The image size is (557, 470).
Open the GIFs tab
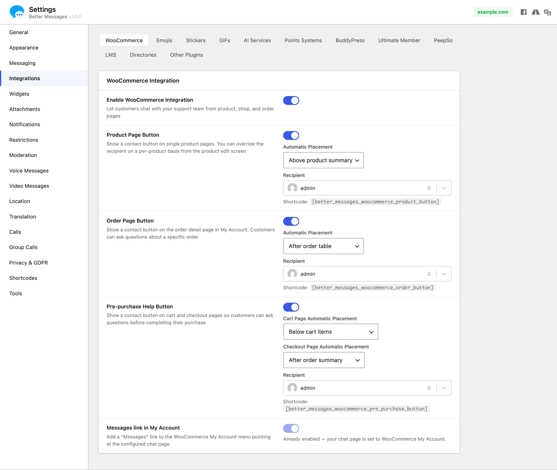[x=224, y=40]
